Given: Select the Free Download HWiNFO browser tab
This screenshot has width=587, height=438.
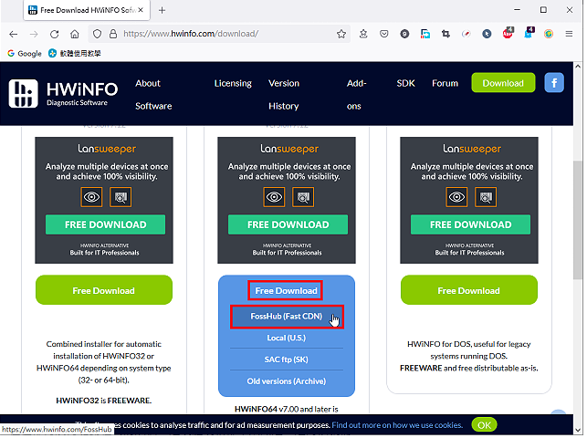Looking at the screenshot, I should pyautogui.click(x=87, y=10).
